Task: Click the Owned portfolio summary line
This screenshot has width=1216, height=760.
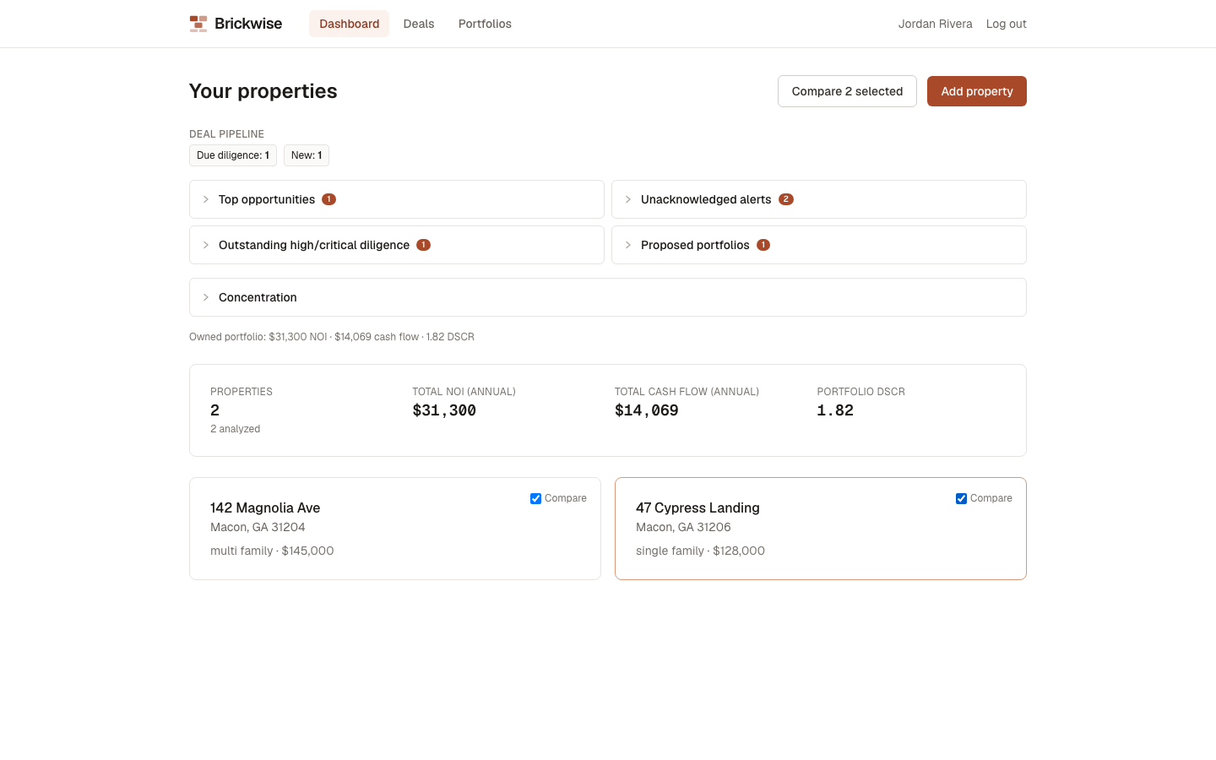Action: (332, 337)
